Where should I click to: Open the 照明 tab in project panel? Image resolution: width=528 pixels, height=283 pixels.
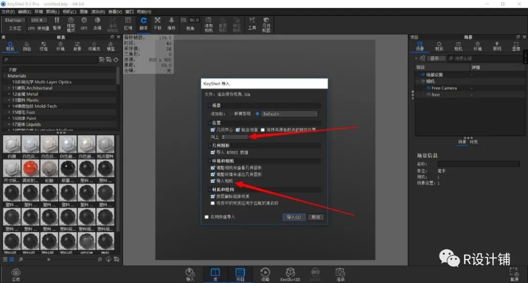tap(497, 47)
